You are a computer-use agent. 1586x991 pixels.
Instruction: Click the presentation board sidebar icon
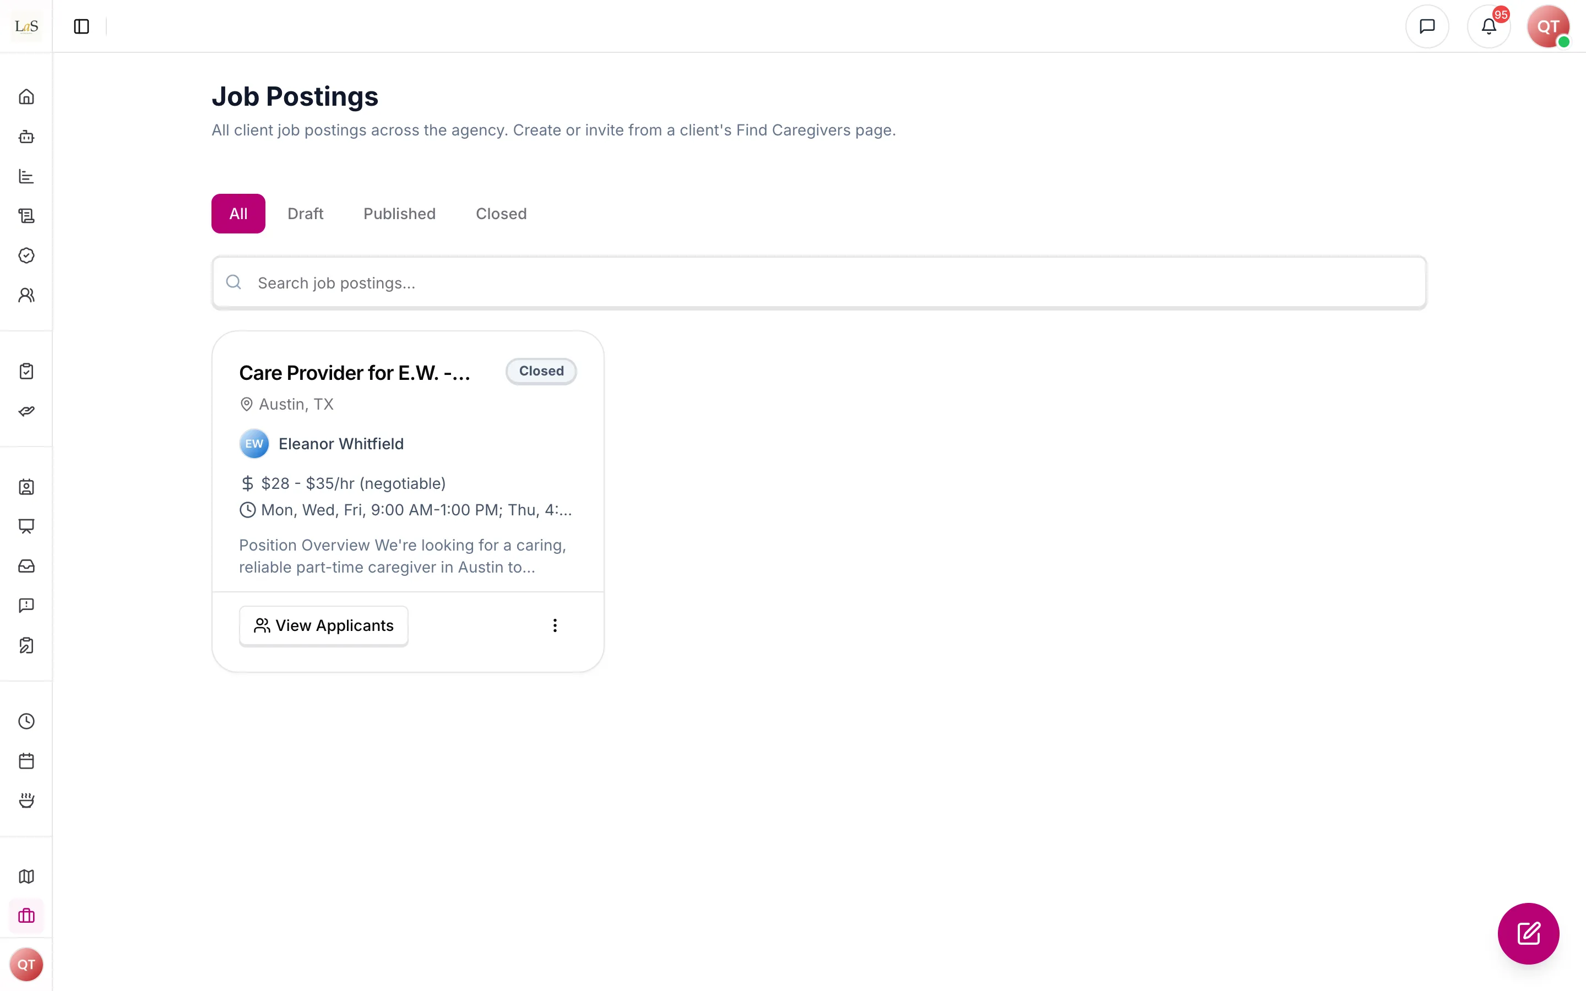click(26, 526)
